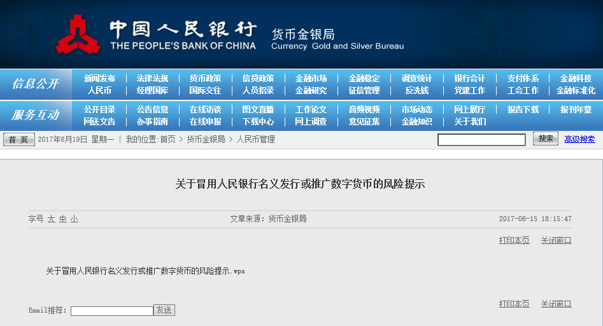Go to the 反洗钱 section

(x=417, y=91)
